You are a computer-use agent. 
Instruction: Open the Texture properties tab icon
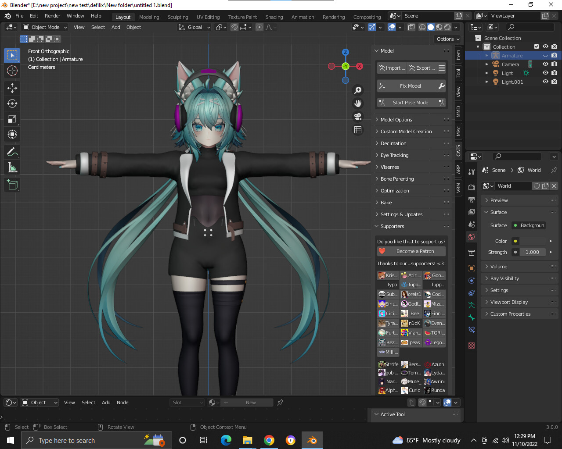coord(472,346)
